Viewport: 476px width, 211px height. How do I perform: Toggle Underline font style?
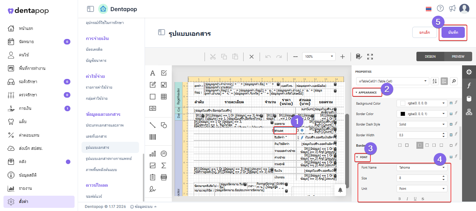click(415, 199)
